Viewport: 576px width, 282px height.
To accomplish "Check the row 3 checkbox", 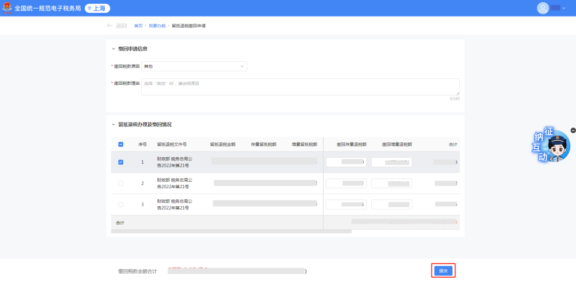I will pos(121,204).
